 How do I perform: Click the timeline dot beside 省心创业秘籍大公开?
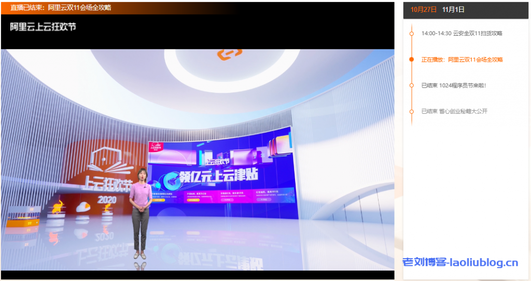point(411,111)
